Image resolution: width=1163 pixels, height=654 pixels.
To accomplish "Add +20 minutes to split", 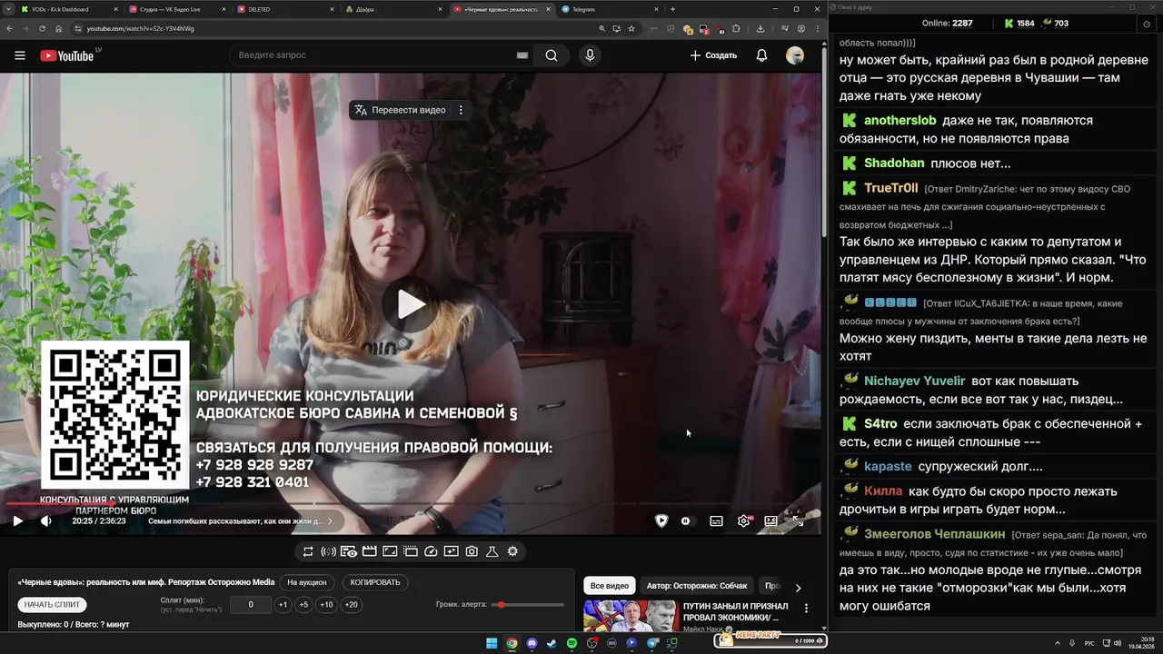I will pyautogui.click(x=351, y=605).
